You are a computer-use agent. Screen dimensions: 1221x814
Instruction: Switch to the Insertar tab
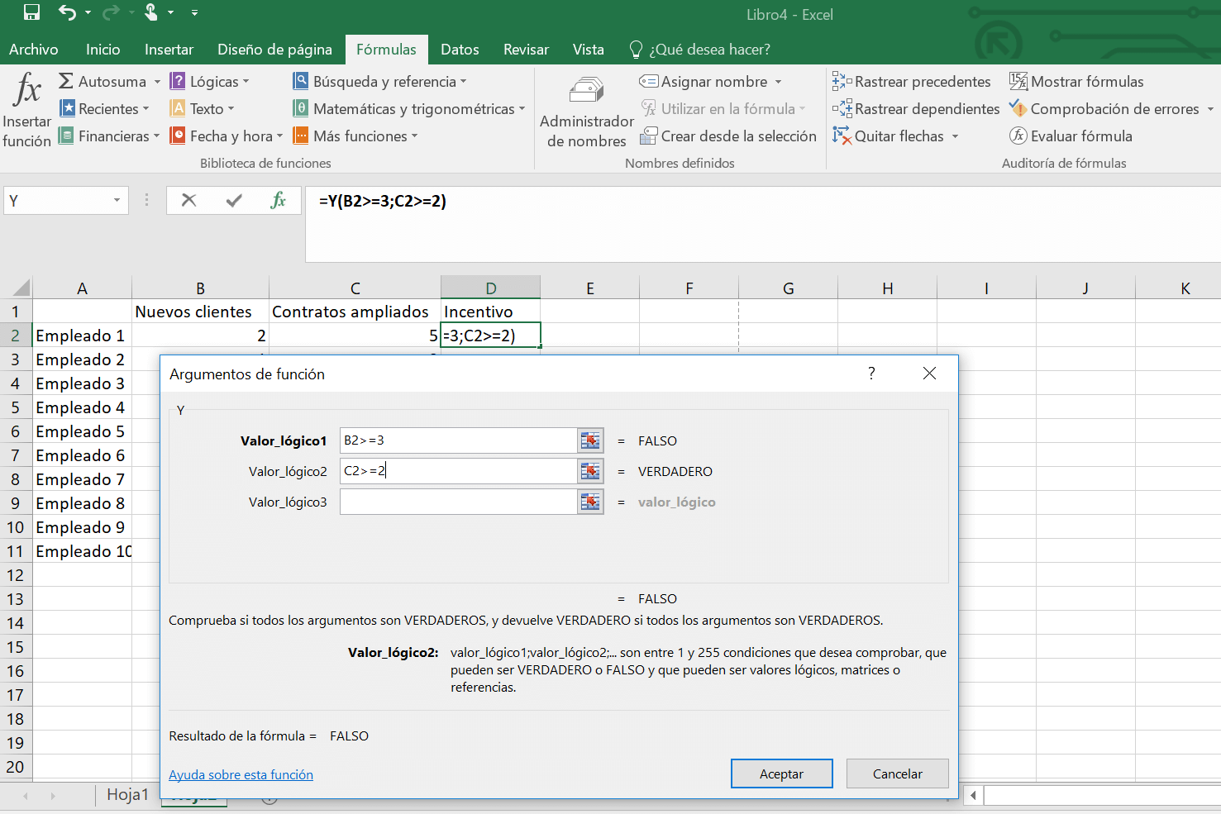pos(169,50)
